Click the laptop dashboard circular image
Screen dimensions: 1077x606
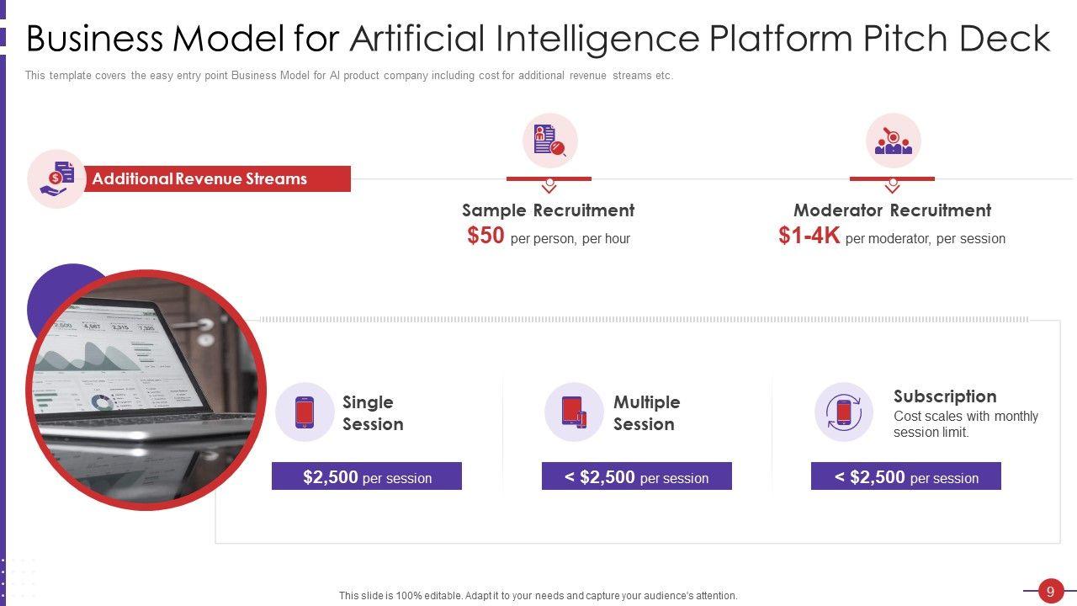[146, 390]
